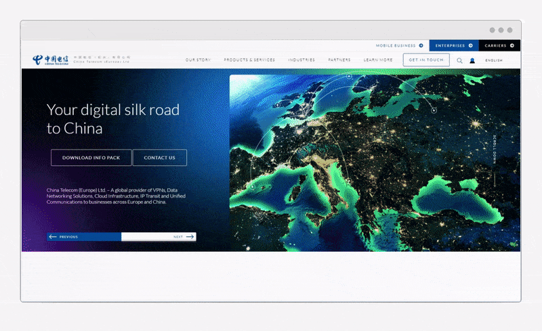Go to the Partners menu item

[x=339, y=60]
